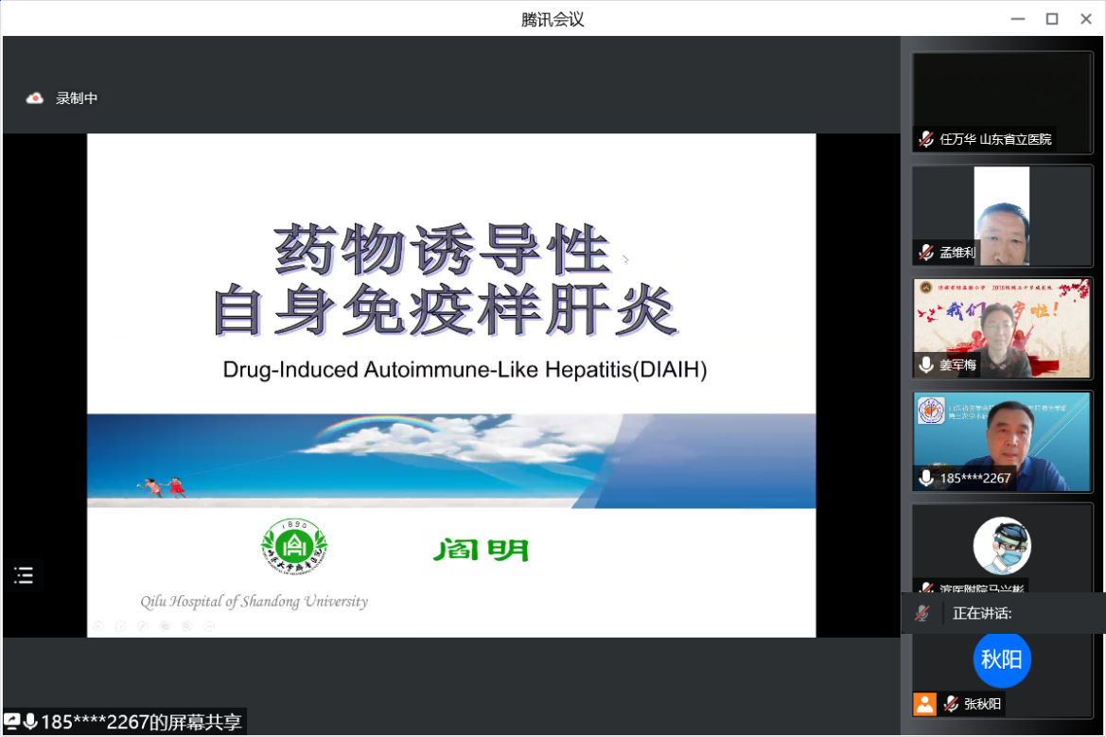Click the cloud recording indicator icon
The image size is (1106, 737).
(x=35, y=98)
